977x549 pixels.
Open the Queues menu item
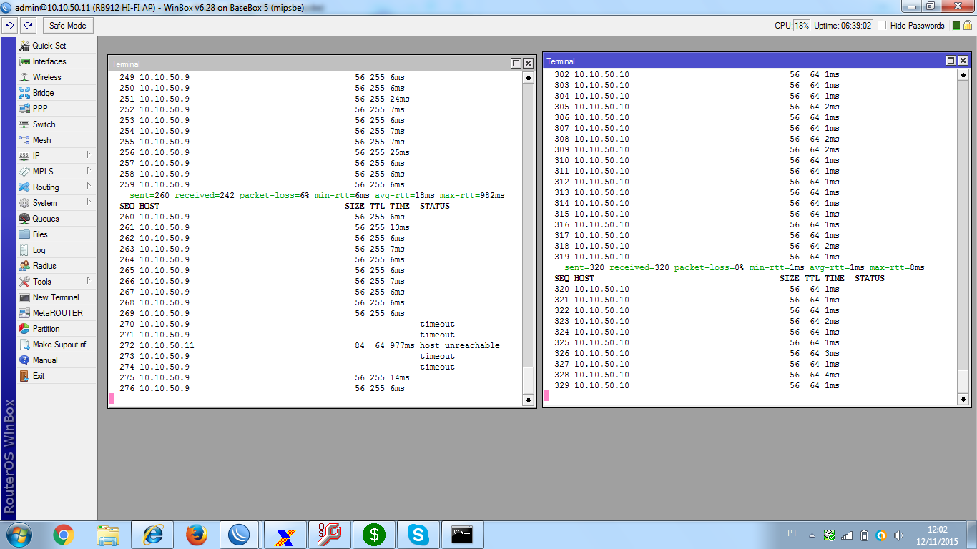pyautogui.click(x=57, y=219)
